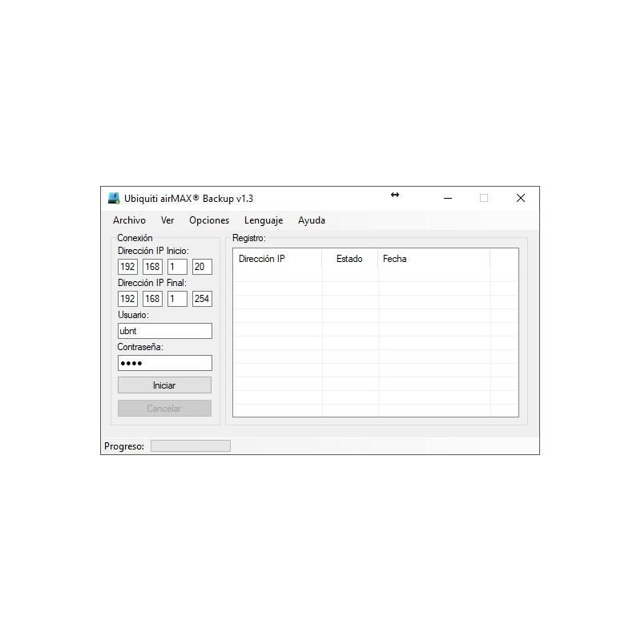Click the window title 'Ubiquiti airMAX® Backup v1.3'
The width and height of the screenshot is (641, 641).
coord(188,198)
